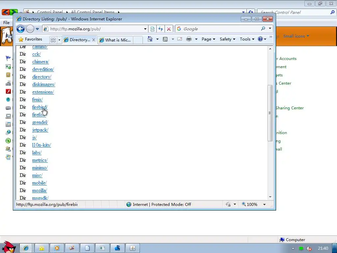Stop loading with the red X icon
337x253 pixels.
pyautogui.click(x=169, y=29)
